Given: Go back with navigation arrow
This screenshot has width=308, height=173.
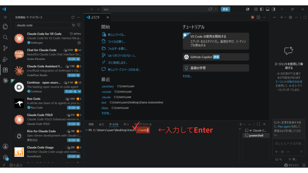Looking at the screenshot, I should click(x=92, y=9).
